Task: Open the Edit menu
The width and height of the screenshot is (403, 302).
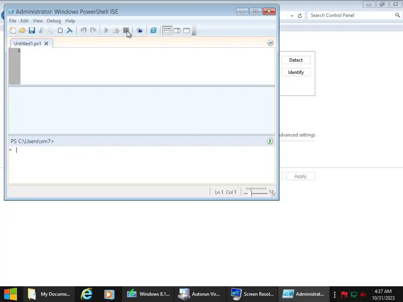Action: pyautogui.click(x=24, y=21)
